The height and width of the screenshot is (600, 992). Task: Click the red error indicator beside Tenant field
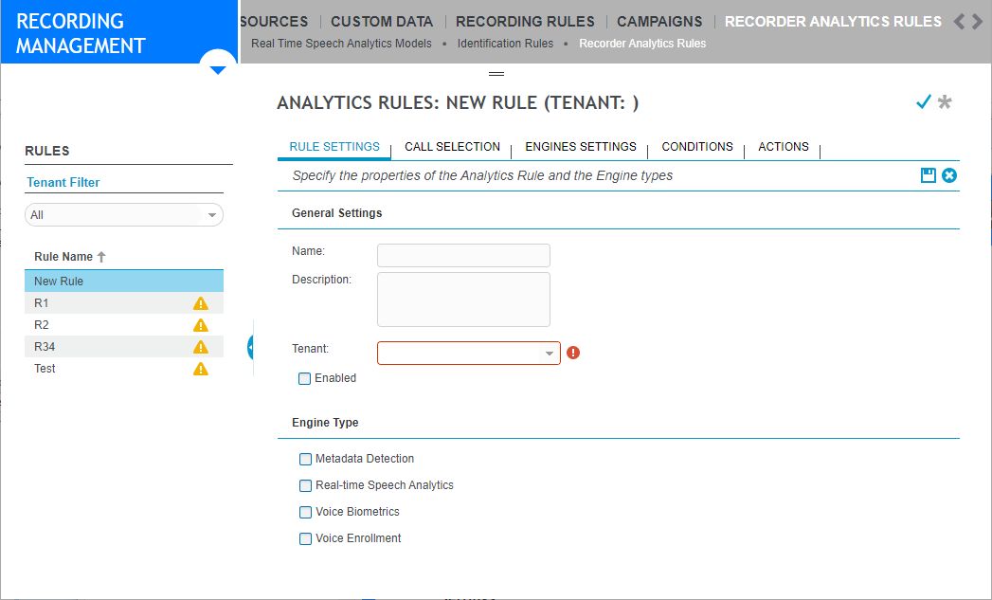click(573, 352)
